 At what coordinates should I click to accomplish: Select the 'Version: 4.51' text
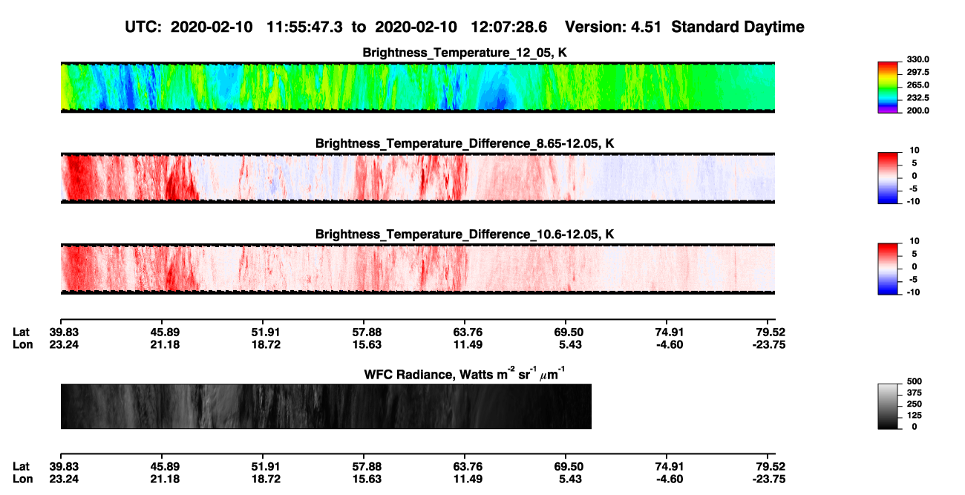[612, 27]
